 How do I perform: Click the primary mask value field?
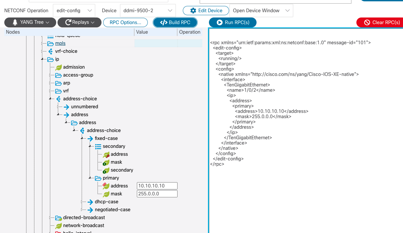coord(157,194)
